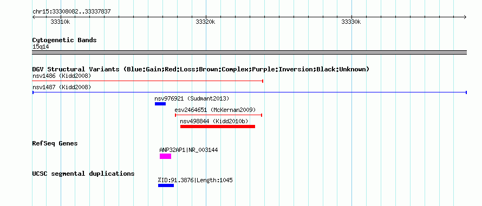Select the blue nsv976921 gain bar
The image size is (482, 206).
point(160,104)
